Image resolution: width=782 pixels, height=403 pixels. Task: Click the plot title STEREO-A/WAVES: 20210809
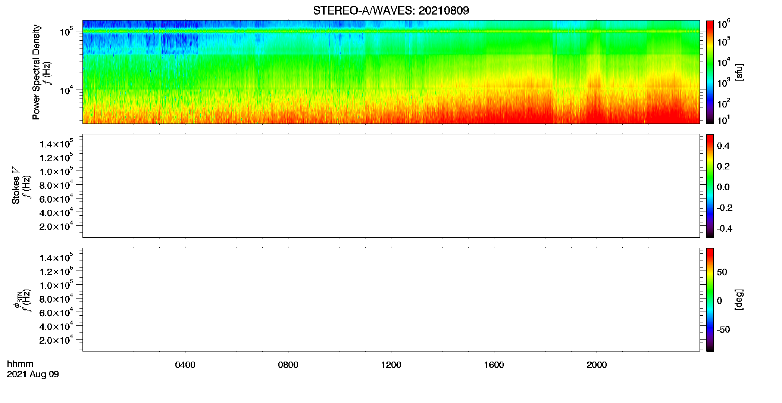point(391,10)
